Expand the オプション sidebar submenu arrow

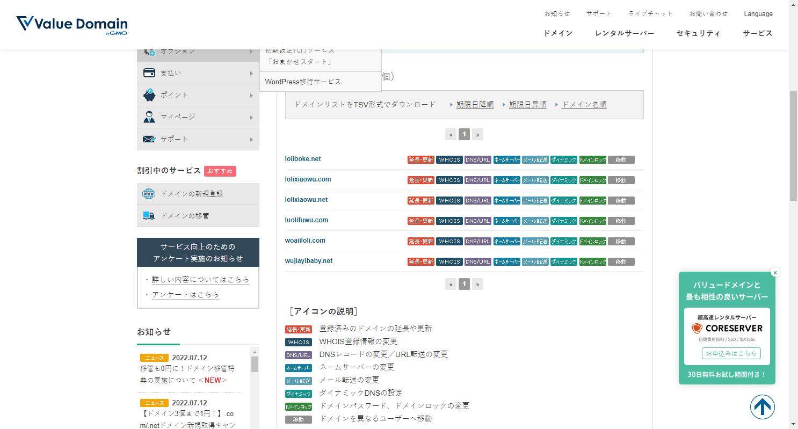click(251, 52)
